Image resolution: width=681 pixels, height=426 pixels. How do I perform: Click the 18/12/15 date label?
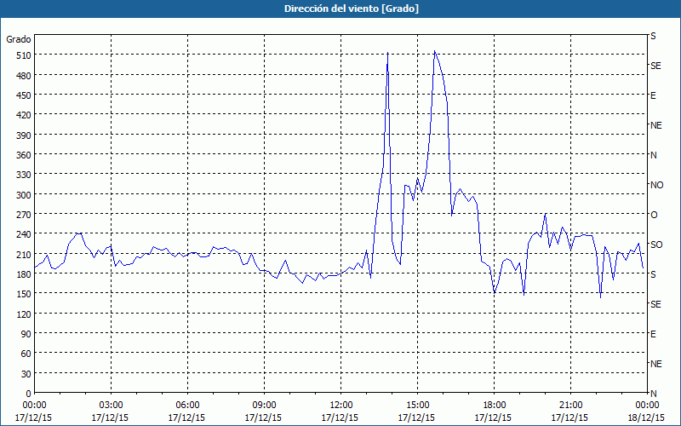point(646,417)
